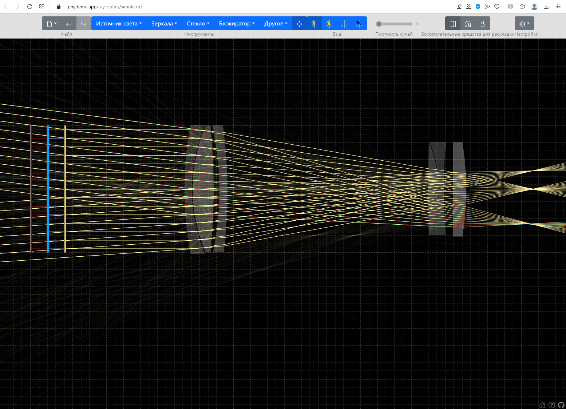This screenshot has height=409, width=566.
Task: Bookmark page with heart icon
Action: pos(497,7)
